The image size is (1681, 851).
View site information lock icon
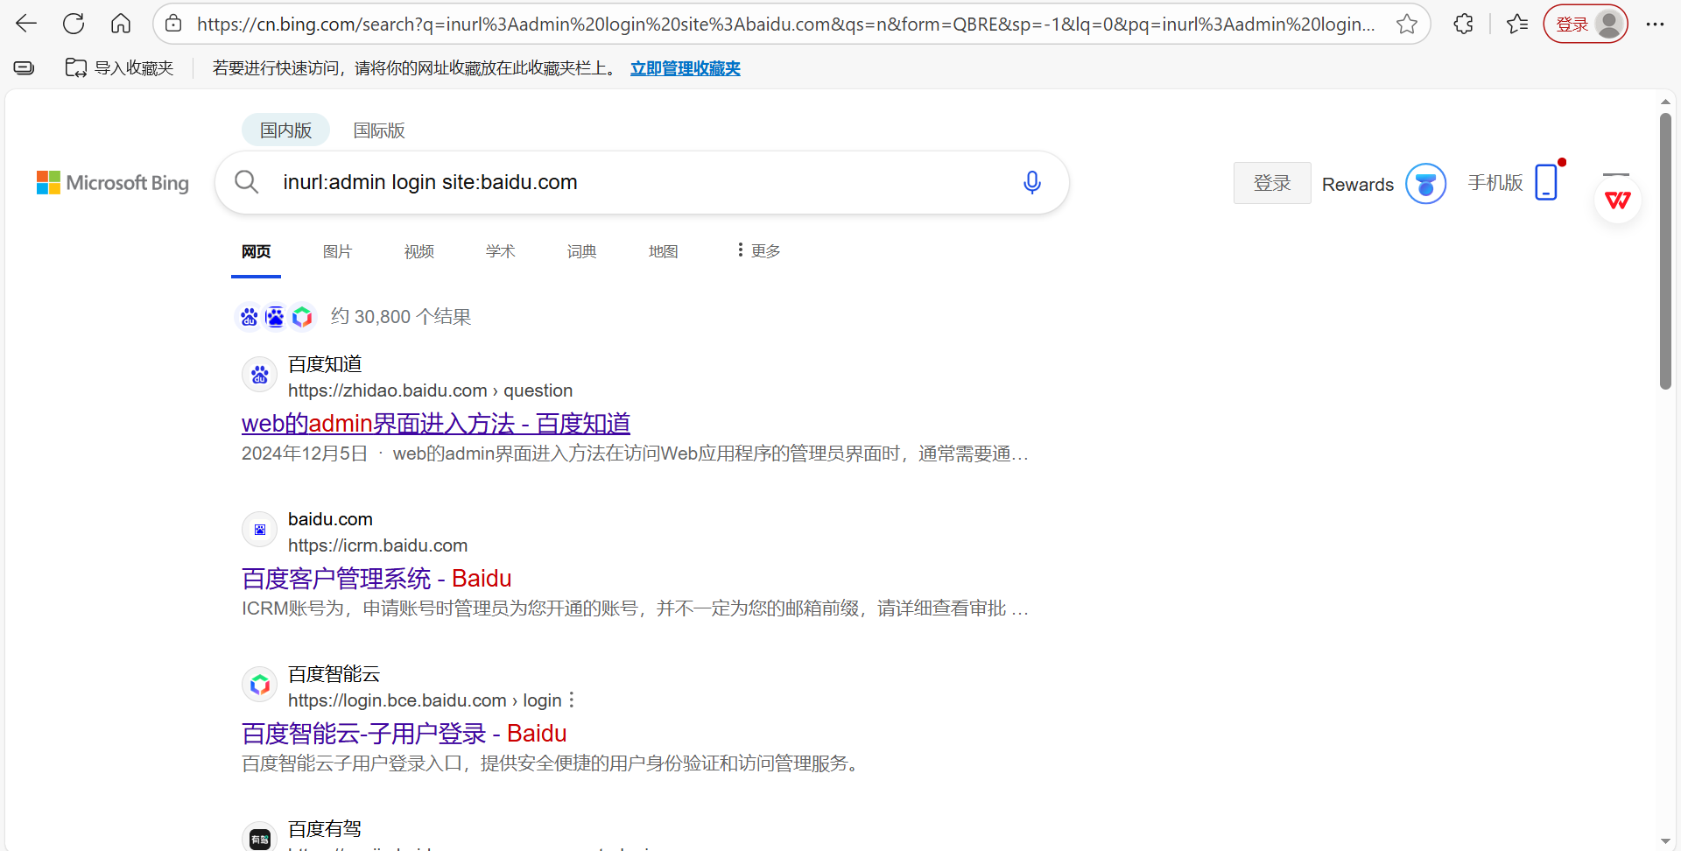[x=174, y=24]
